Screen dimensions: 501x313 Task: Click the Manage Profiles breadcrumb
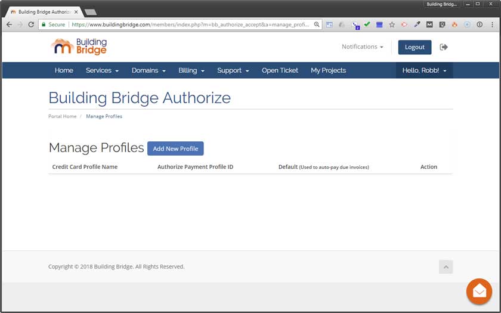point(104,116)
